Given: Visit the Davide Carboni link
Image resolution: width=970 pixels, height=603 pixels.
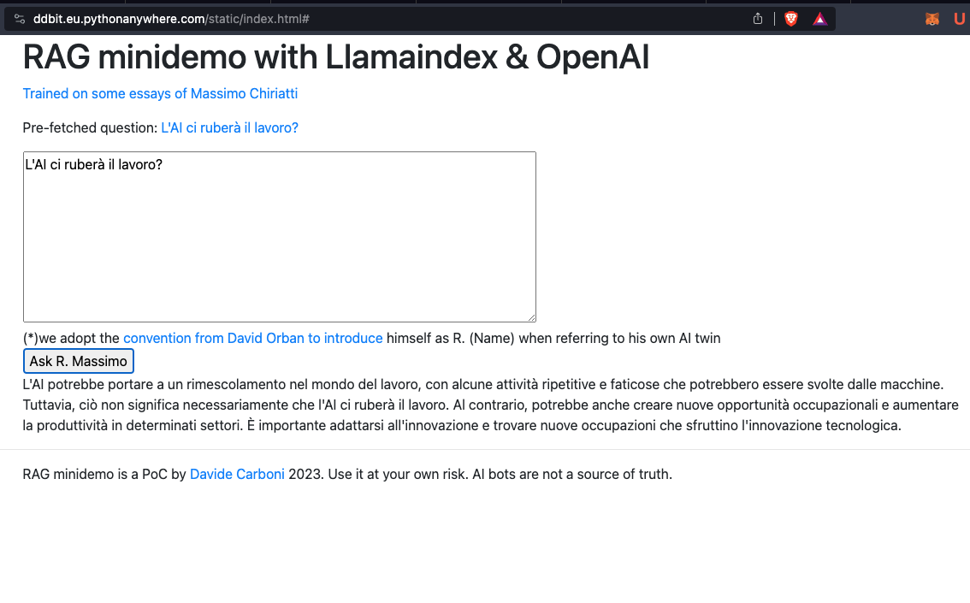Looking at the screenshot, I should click(237, 475).
